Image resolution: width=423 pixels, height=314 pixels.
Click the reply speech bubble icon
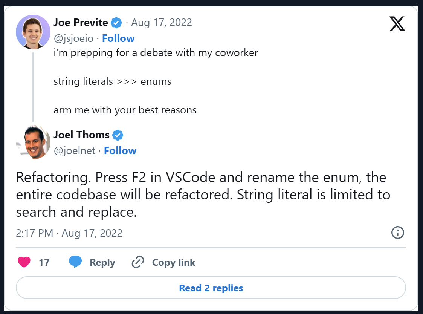pos(75,262)
